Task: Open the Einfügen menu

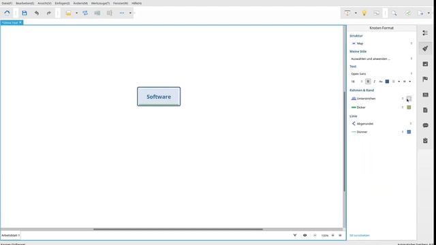Action: tap(62, 3)
